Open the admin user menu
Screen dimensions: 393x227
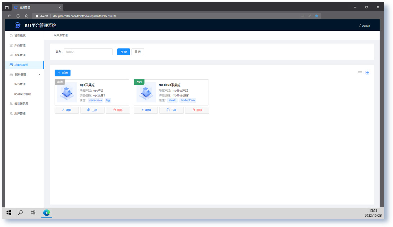(x=364, y=26)
